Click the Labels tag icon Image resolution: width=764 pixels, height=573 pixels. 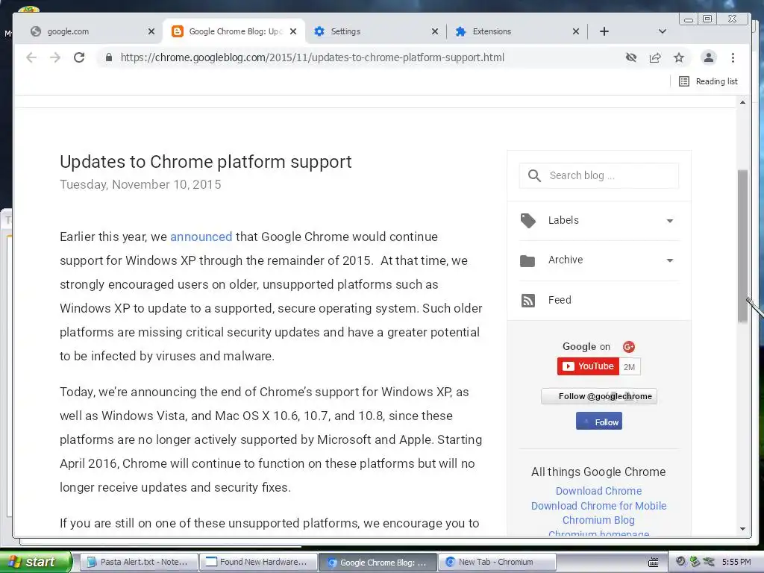pos(527,221)
